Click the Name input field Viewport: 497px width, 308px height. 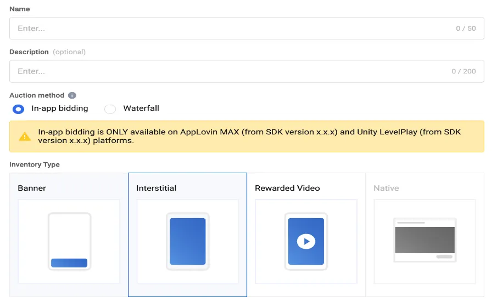coord(247,28)
